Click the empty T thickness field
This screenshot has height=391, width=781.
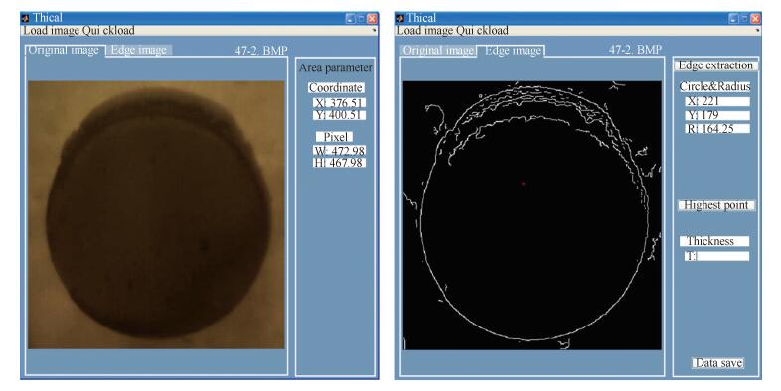click(x=717, y=256)
